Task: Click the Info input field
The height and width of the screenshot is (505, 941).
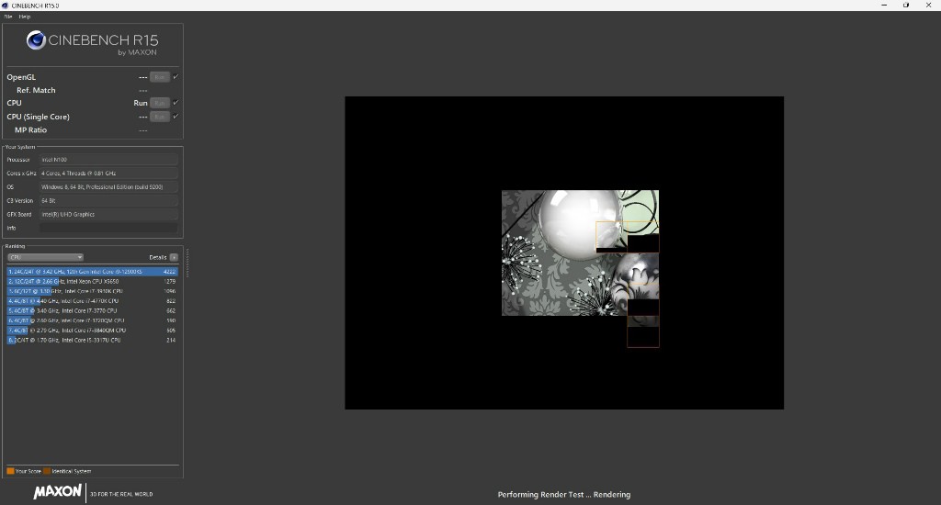Action: (108, 228)
